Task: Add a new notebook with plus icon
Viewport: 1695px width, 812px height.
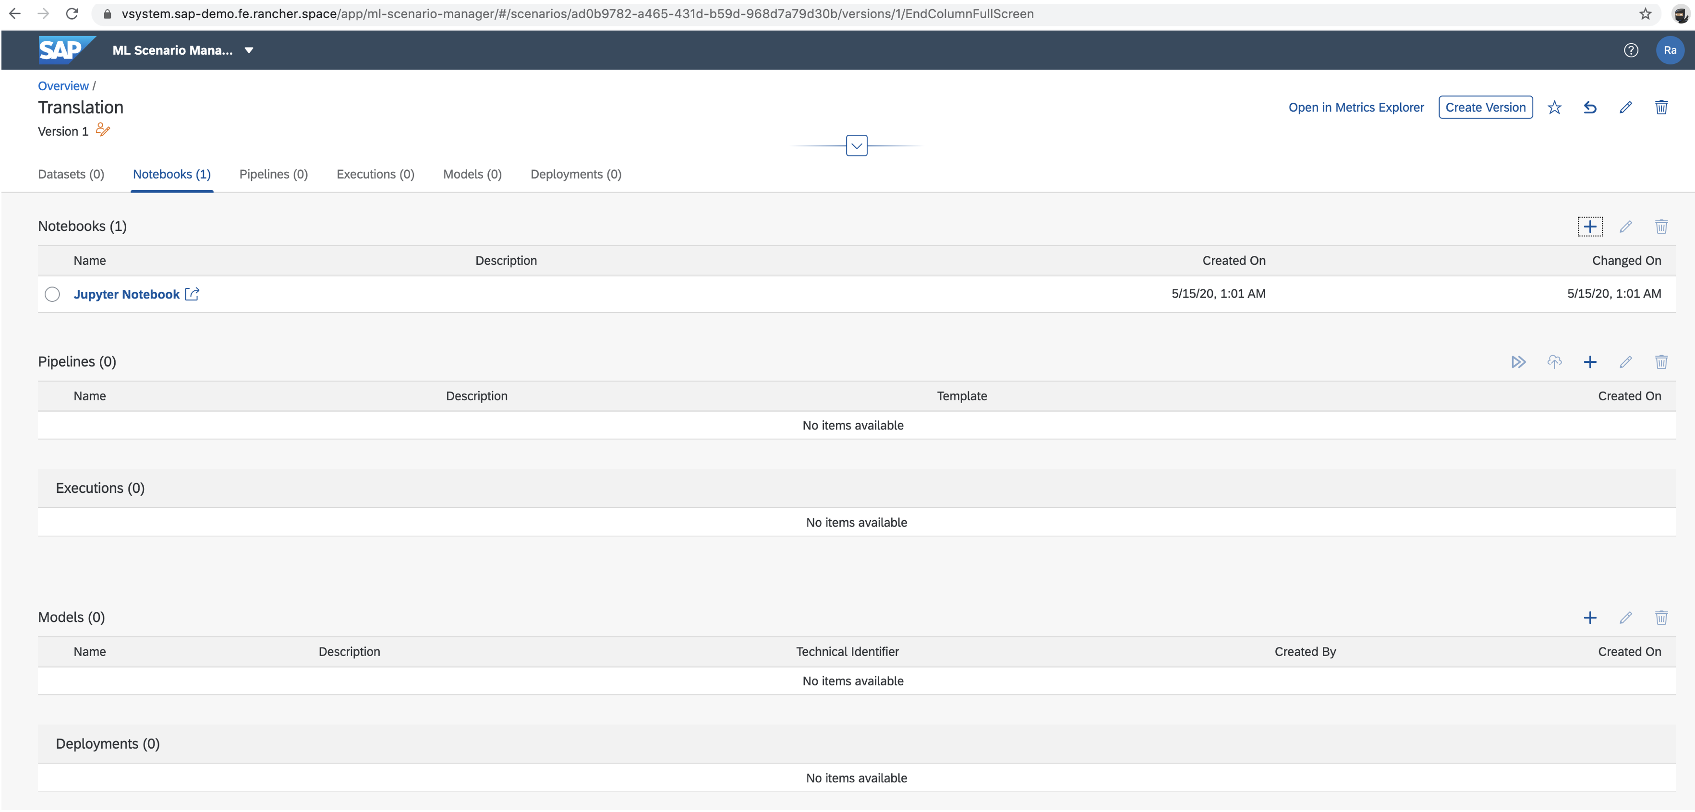Action: coord(1589,227)
